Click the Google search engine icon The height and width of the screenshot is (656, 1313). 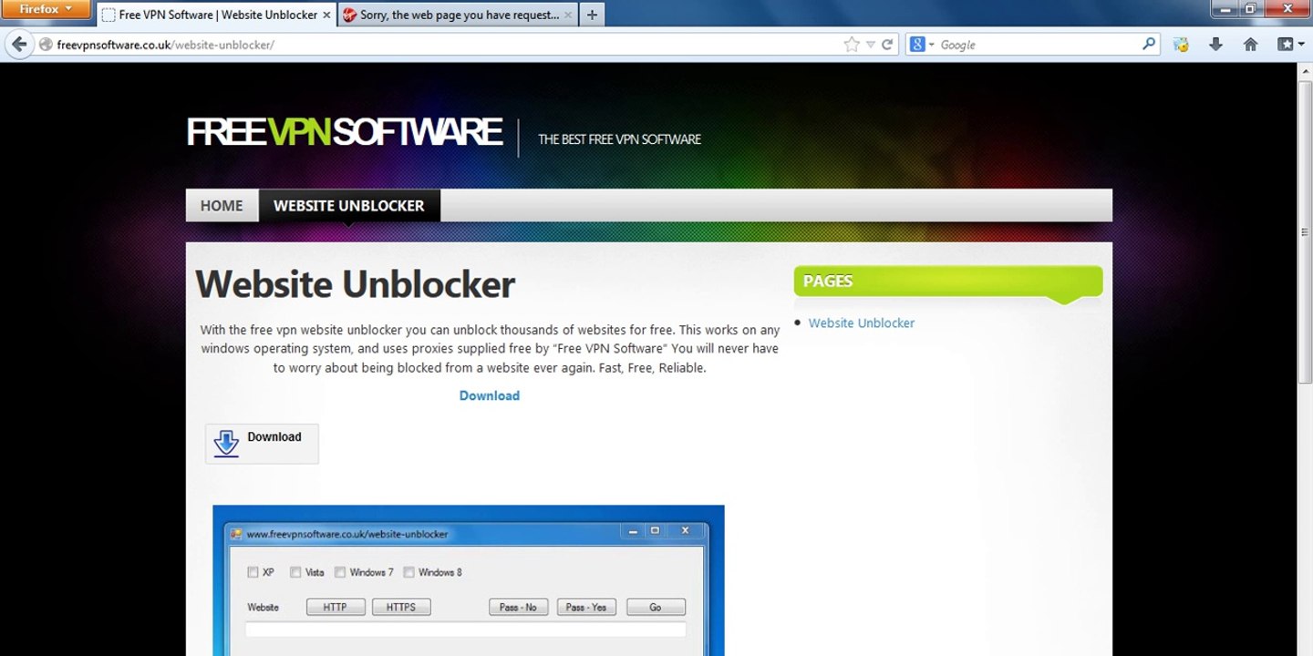tap(918, 45)
